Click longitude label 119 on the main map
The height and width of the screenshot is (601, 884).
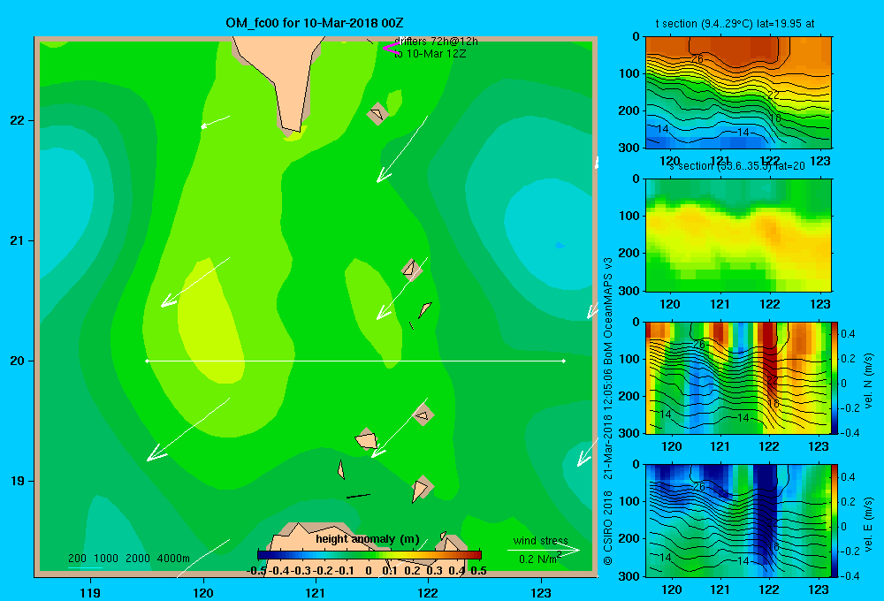click(90, 592)
